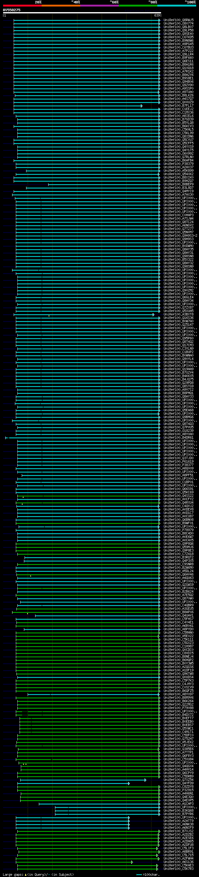The height and width of the screenshot is (877, 199).
Task: Click the UniRef100_P38377 label
Action: point(178,465)
